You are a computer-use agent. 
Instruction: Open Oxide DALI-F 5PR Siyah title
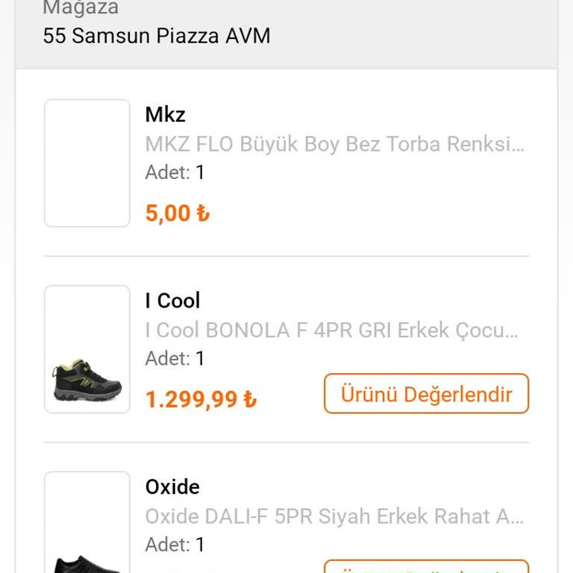(x=334, y=516)
